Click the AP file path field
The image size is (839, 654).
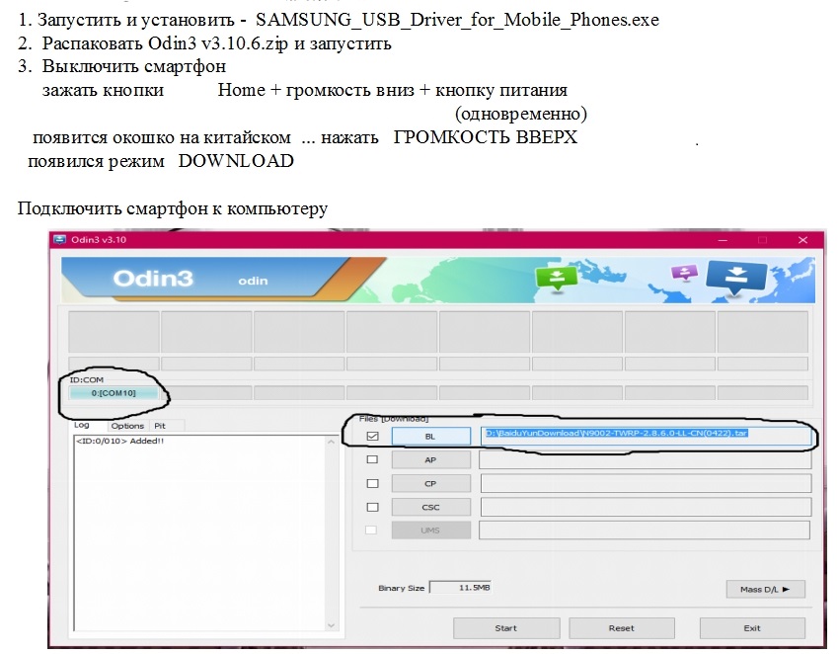[x=646, y=459]
